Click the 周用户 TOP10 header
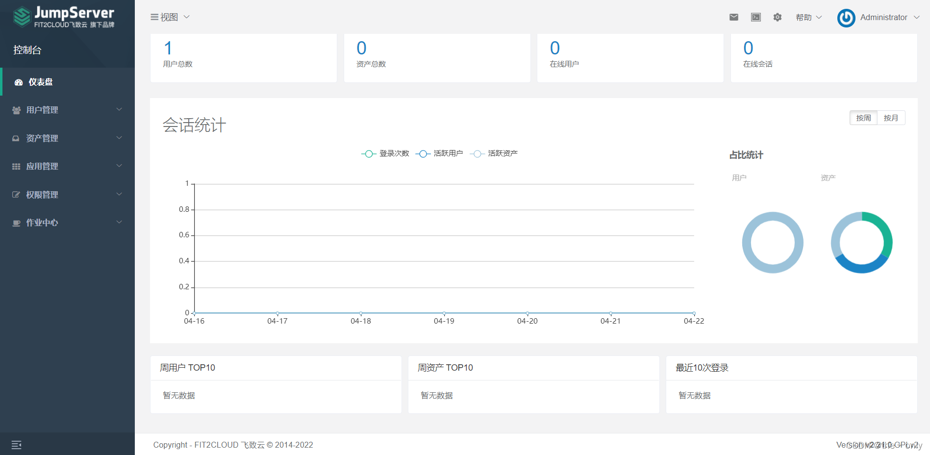The width and height of the screenshot is (930, 455). [x=187, y=368]
